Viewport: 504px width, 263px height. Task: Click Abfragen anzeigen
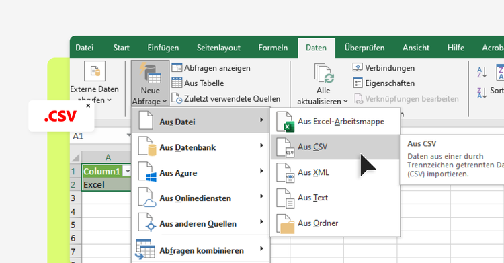tap(211, 68)
